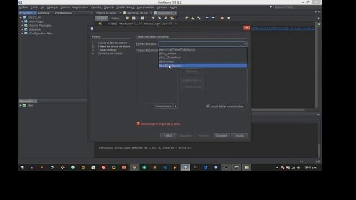Choose the java:comp/DefaultDataSource entry
Viewport: 356px width, 200px height.
click(x=202, y=49)
